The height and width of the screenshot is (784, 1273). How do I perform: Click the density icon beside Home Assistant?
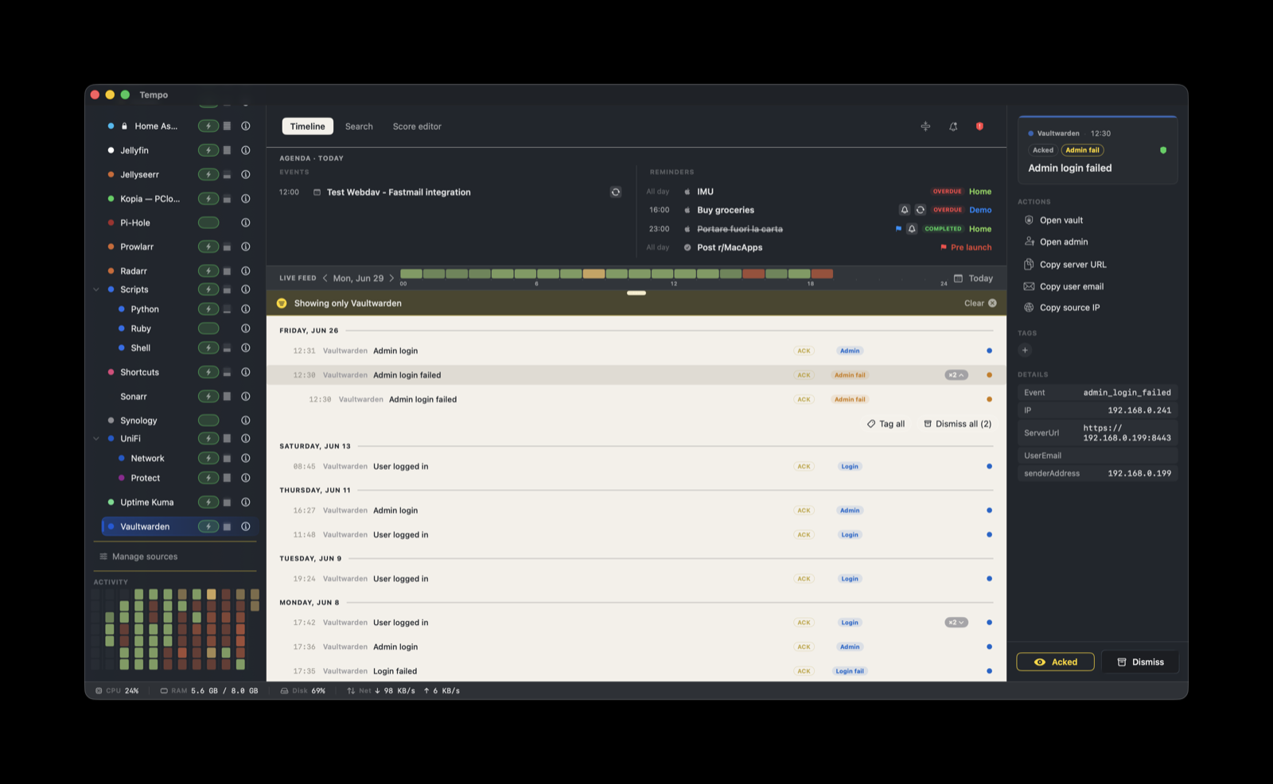pos(227,126)
